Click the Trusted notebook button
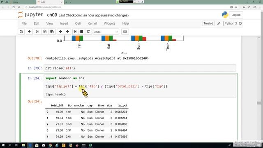This screenshot has height=148, width=263. point(208,23)
